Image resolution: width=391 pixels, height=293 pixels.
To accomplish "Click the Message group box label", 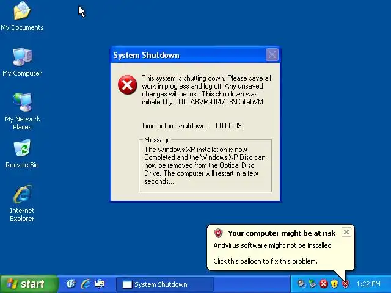I will coord(158,140).
